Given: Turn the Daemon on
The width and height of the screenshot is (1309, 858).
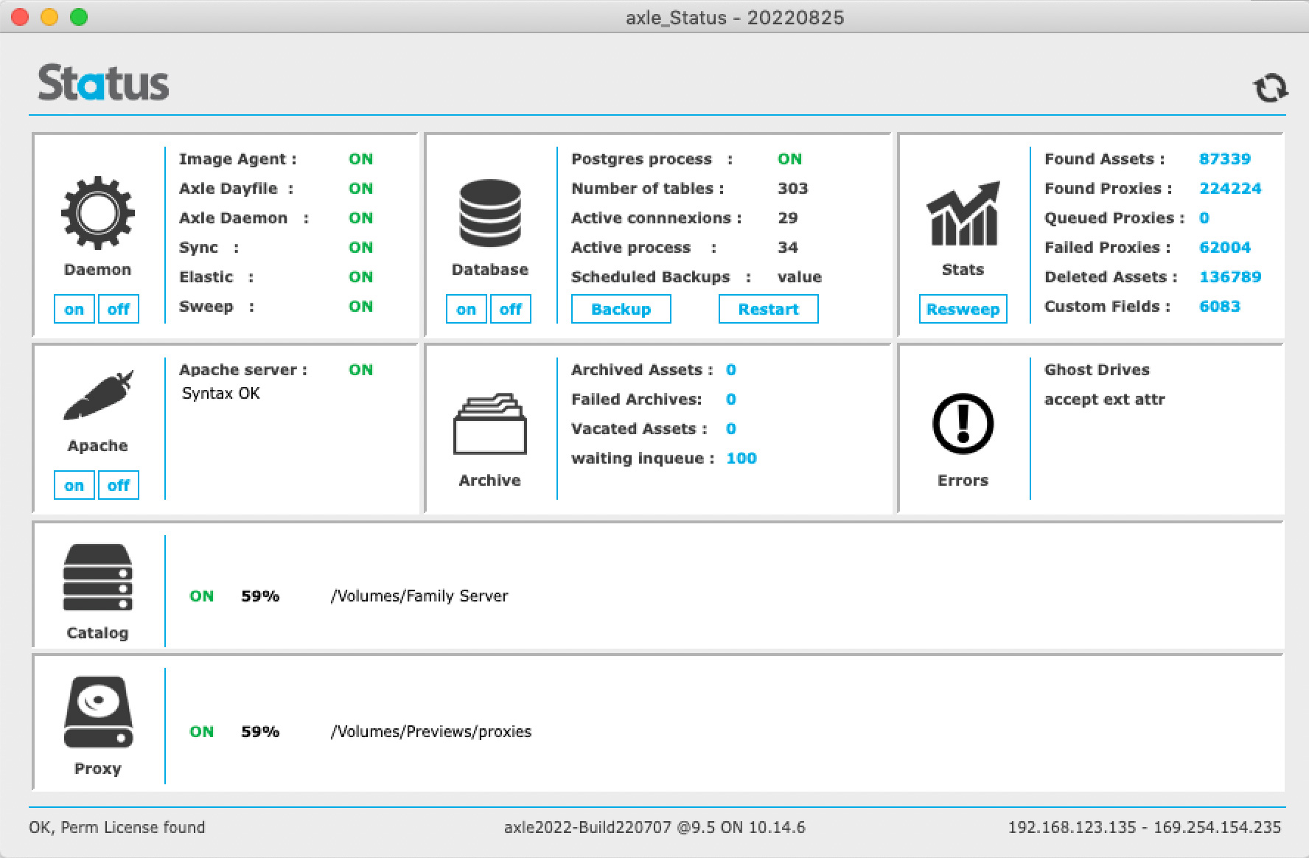Looking at the screenshot, I should tap(74, 309).
